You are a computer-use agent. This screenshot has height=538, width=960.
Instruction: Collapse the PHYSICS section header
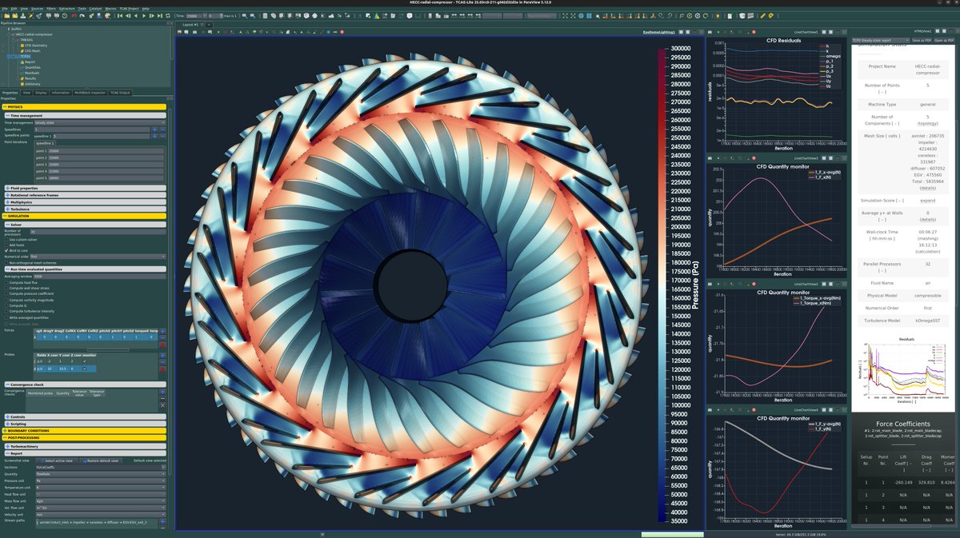(x=84, y=107)
